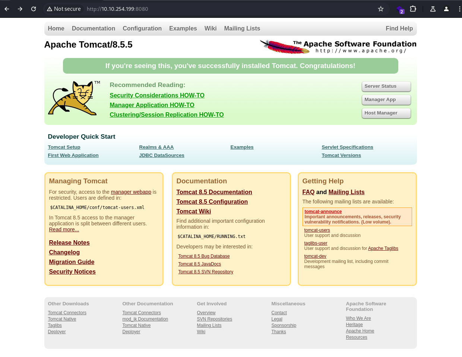The height and width of the screenshot is (357, 462).
Task: Open Find Help in the nav bar
Action: click(x=399, y=29)
